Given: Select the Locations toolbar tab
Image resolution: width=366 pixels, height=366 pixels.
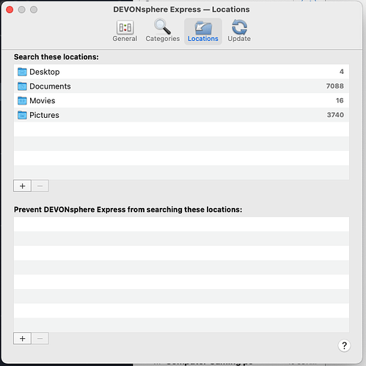Looking at the screenshot, I should click(203, 31).
